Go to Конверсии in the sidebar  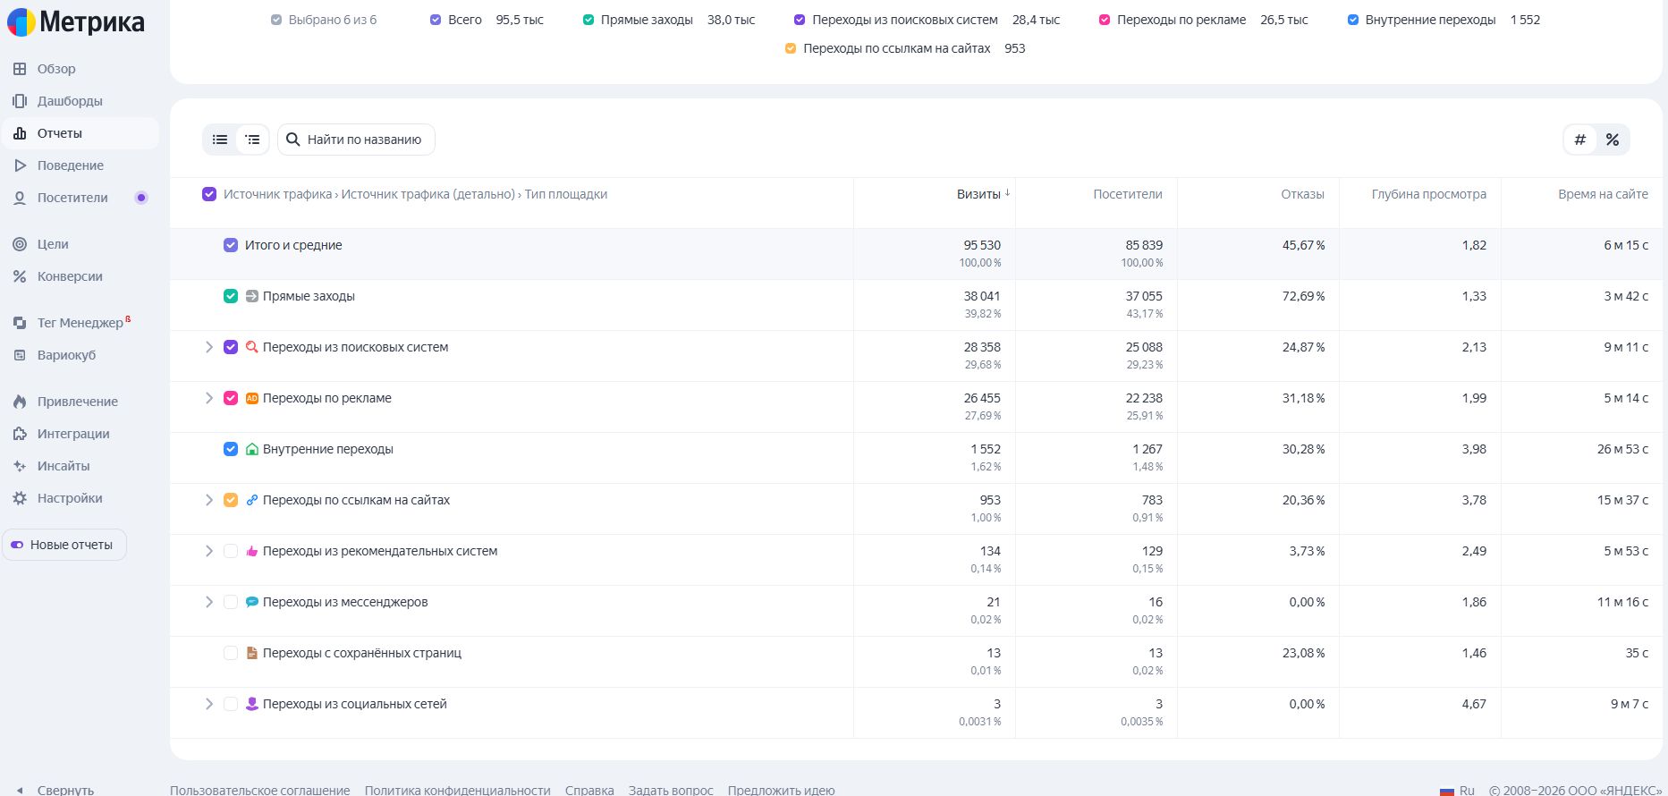70,276
